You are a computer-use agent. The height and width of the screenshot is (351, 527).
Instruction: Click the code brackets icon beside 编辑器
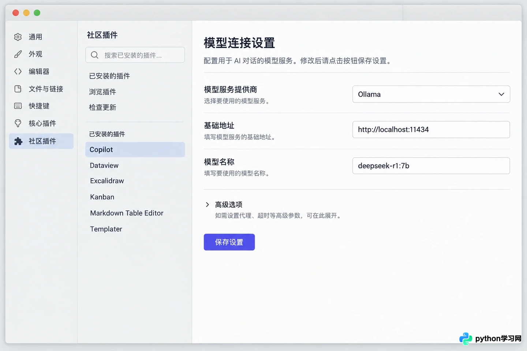click(18, 71)
